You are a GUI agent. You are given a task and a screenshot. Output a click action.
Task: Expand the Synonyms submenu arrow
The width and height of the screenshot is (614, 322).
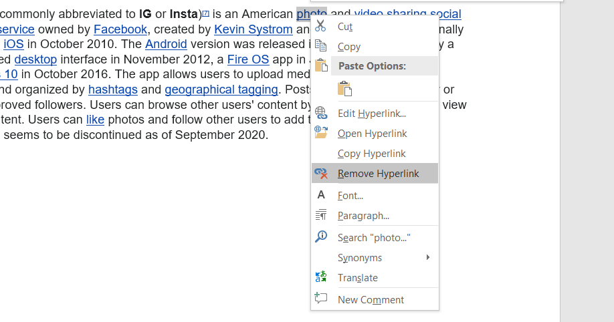coord(428,257)
